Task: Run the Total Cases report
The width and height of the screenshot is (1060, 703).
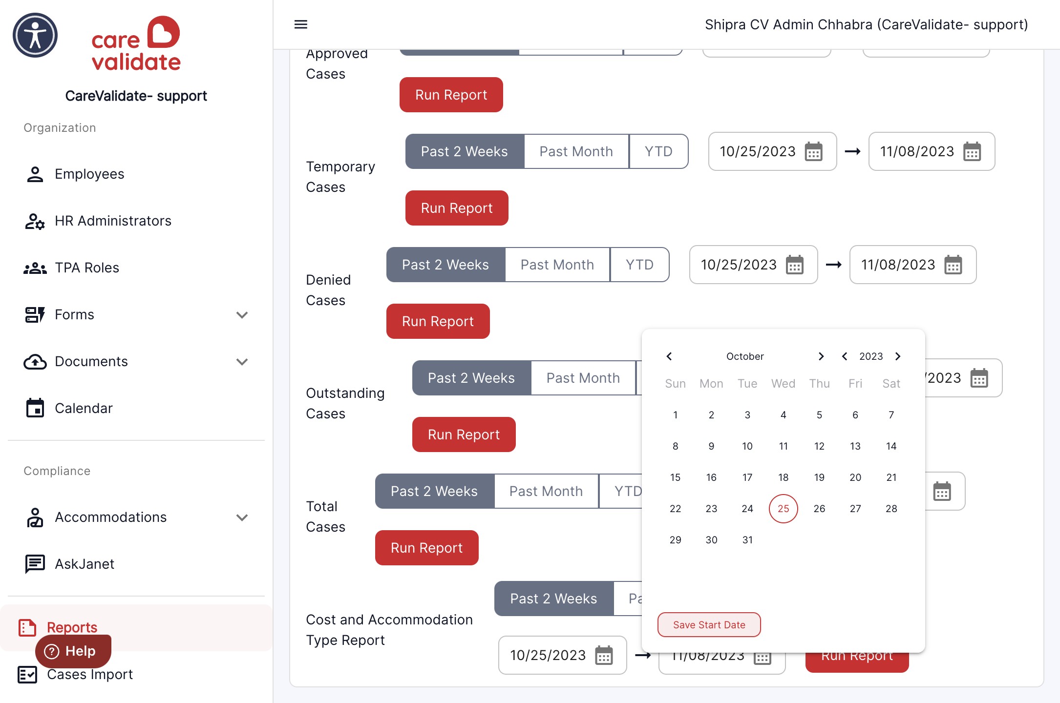Action: pos(427,548)
